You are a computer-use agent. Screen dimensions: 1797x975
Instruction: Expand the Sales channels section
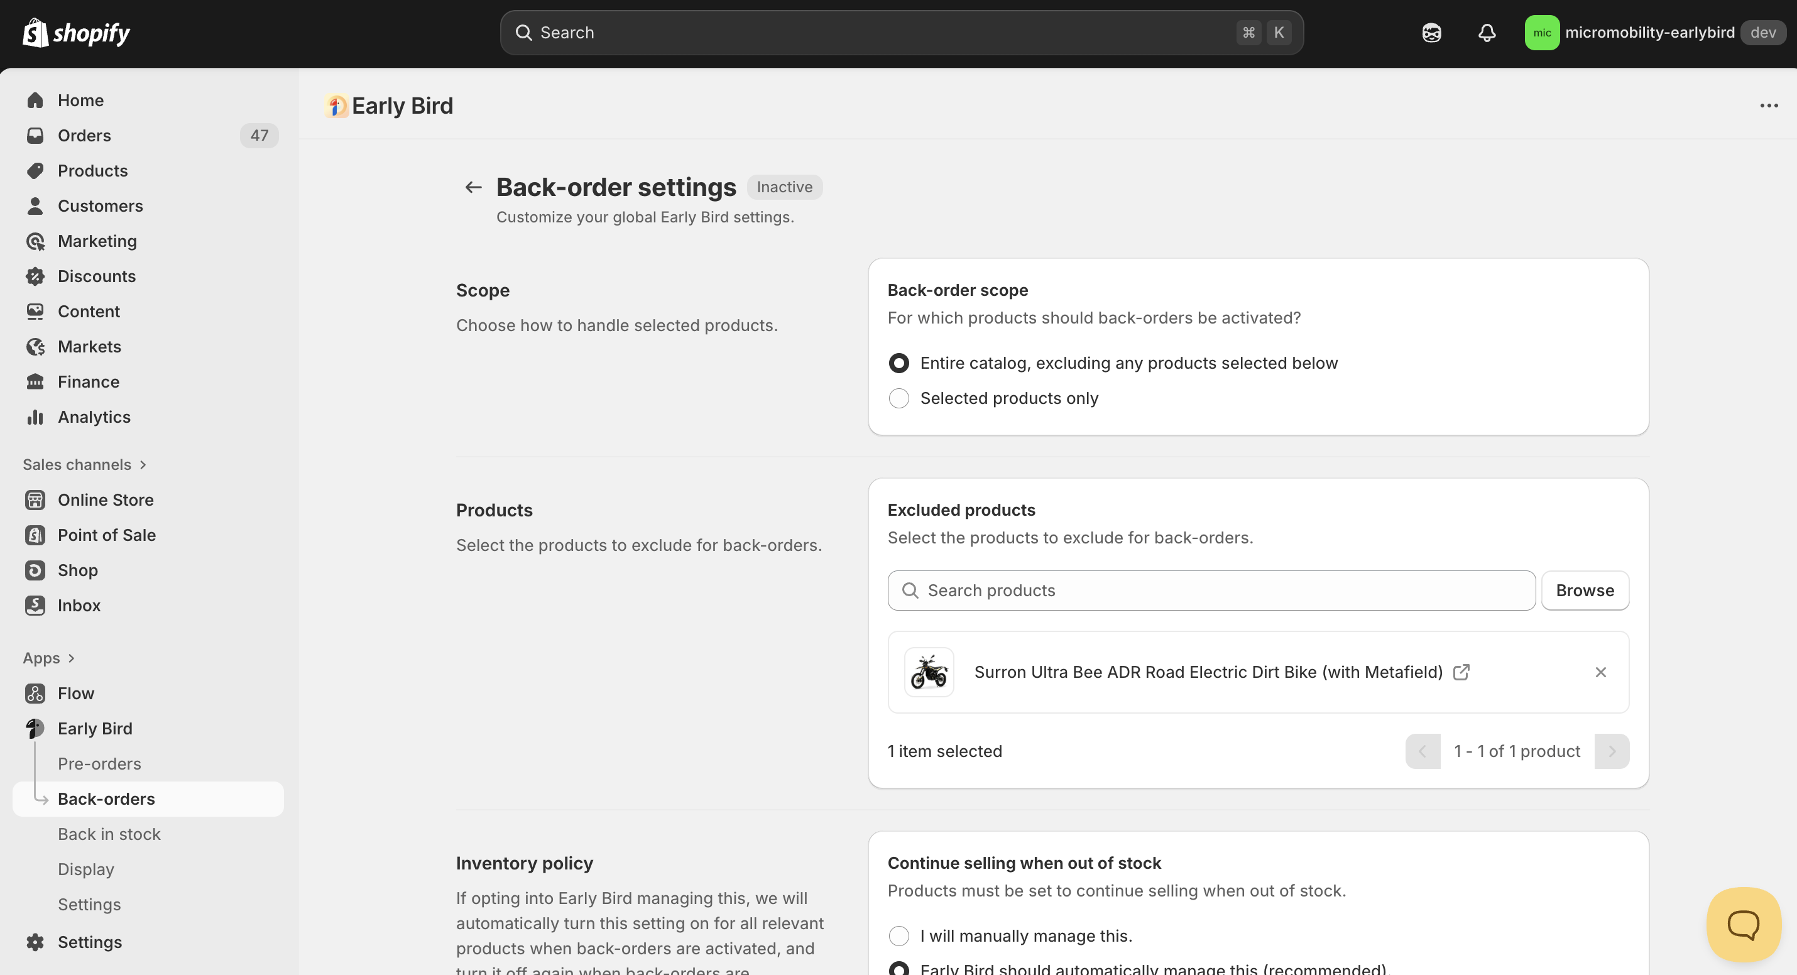point(84,464)
